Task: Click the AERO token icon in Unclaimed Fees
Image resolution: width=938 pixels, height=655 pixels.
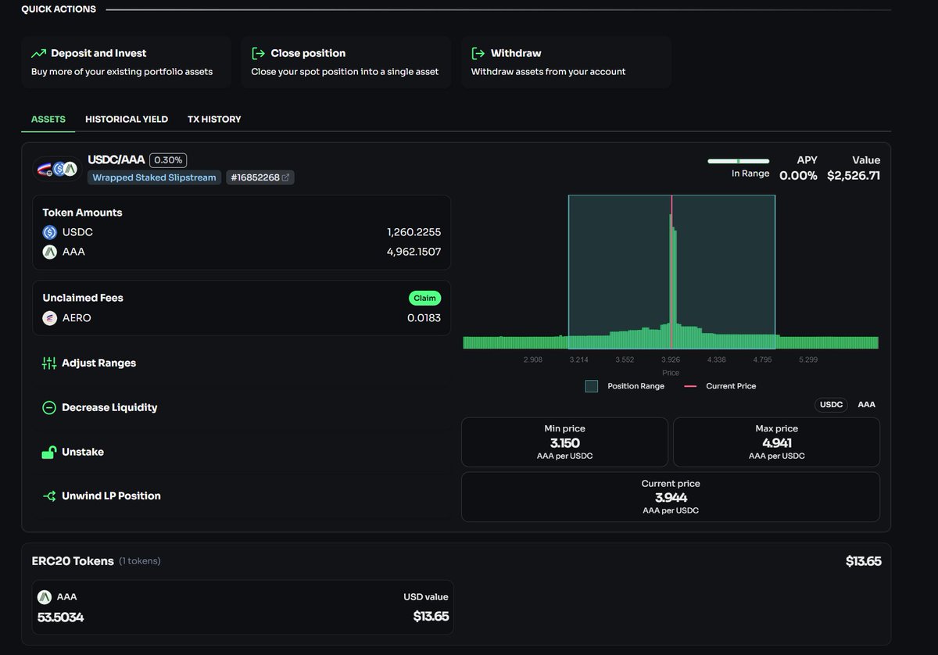Action: tap(50, 318)
